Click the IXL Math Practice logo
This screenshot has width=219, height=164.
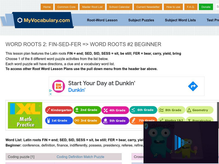[25, 115]
